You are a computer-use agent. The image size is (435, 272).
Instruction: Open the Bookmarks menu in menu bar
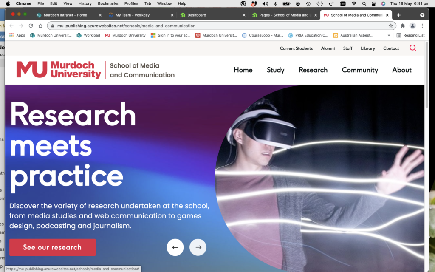[x=108, y=3]
